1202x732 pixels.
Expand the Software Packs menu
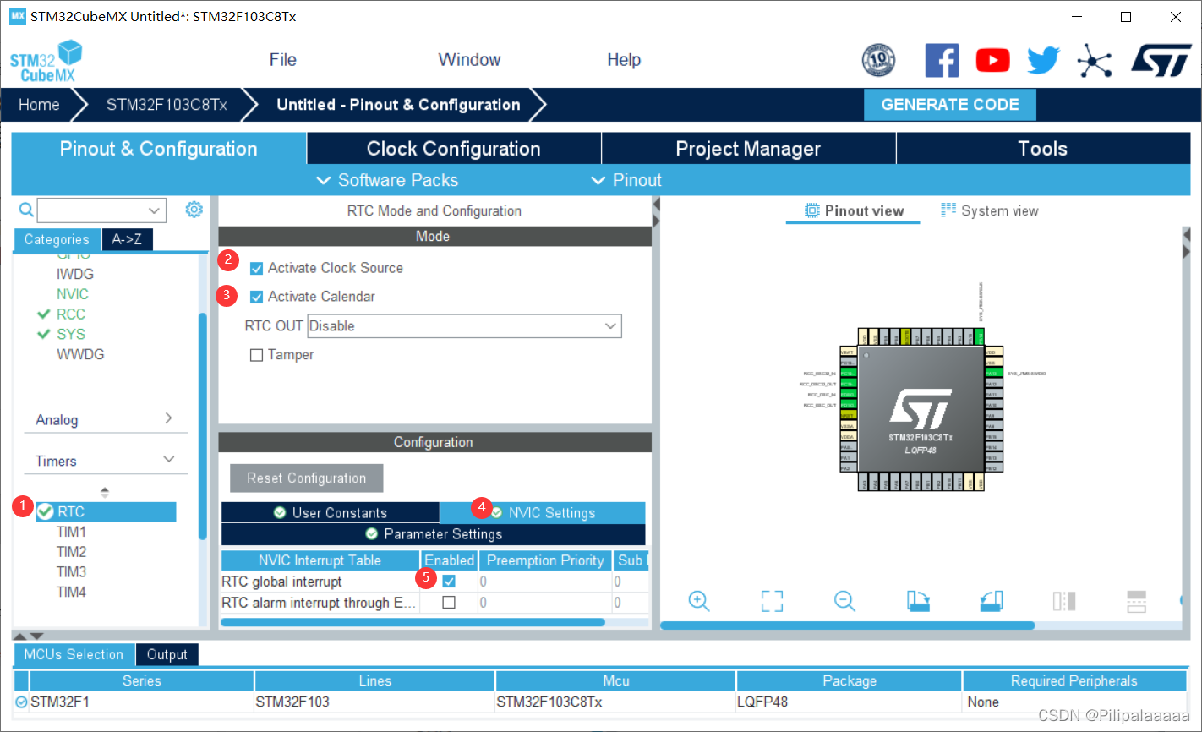pos(387,180)
